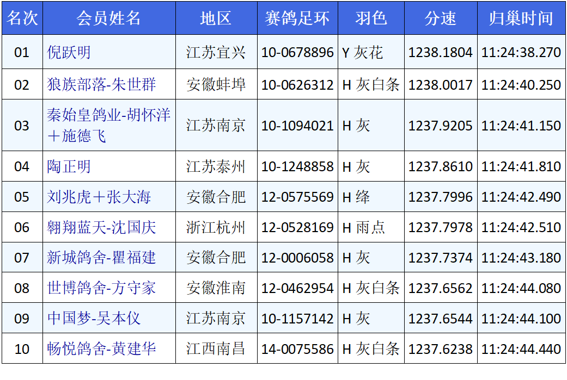Click the 归巢时间 column header
Screen dimensions: 567x380
click(521, 18)
